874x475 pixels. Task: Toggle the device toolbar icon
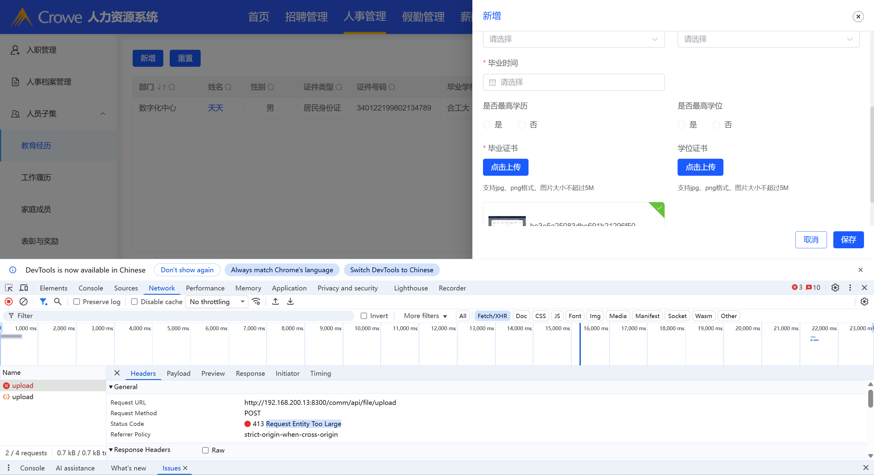[x=23, y=288]
